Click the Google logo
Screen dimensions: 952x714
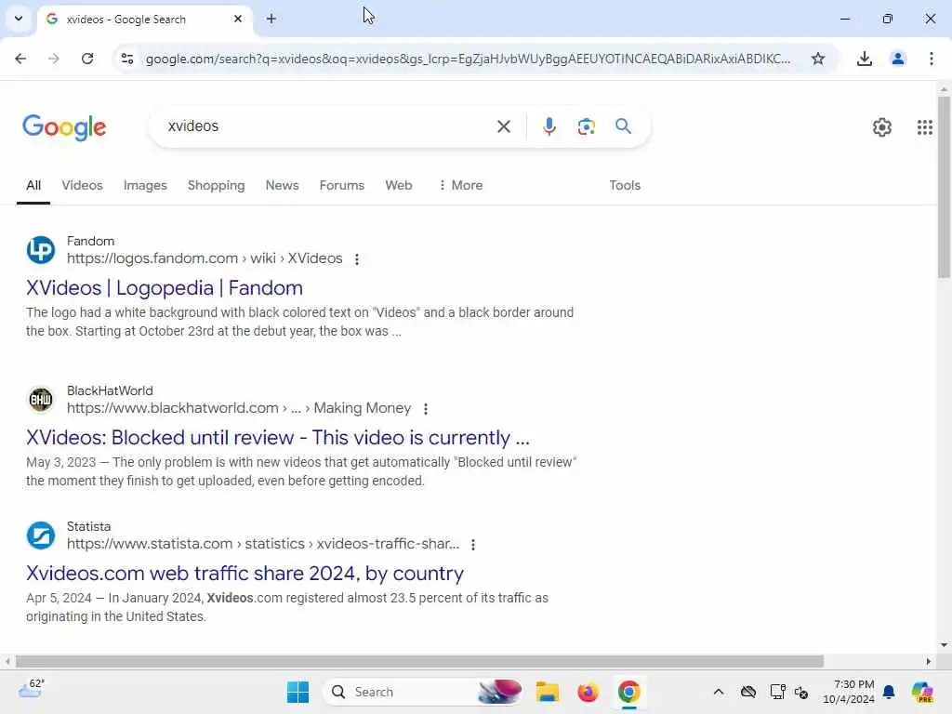(x=64, y=127)
